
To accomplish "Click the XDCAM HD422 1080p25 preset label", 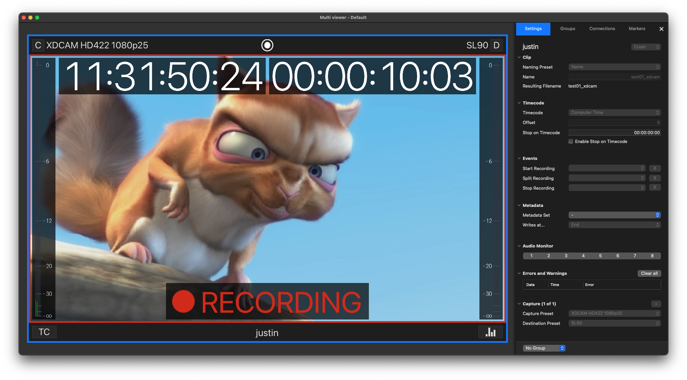I will point(97,45).
